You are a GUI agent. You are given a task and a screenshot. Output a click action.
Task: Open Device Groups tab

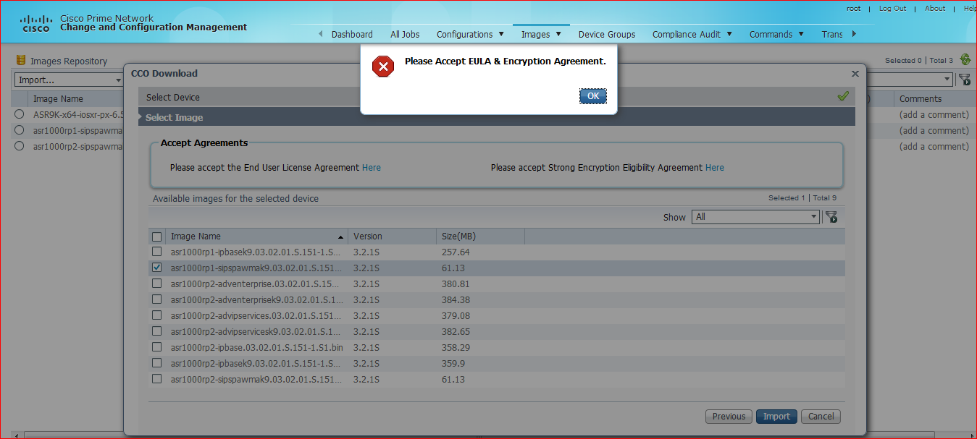tap(607, 34)
